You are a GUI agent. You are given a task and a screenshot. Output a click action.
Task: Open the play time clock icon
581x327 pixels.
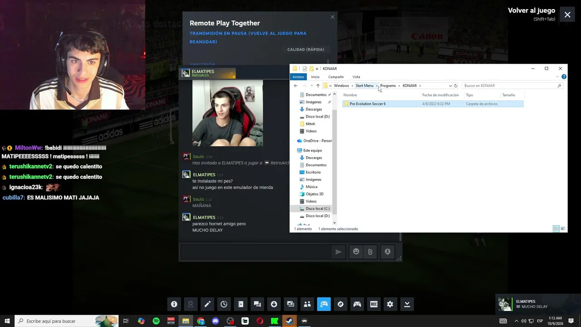[x=224, y=304]
